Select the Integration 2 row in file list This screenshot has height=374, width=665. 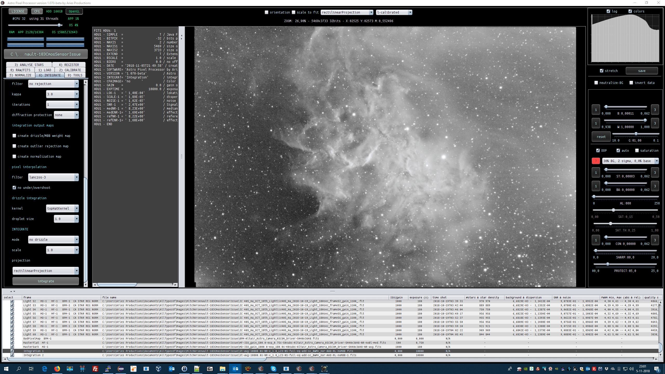[330, 355]
